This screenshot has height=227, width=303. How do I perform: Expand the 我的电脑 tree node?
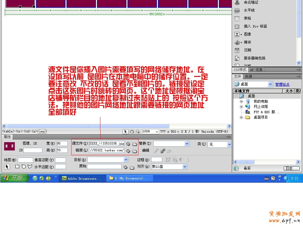pos(241,101)
